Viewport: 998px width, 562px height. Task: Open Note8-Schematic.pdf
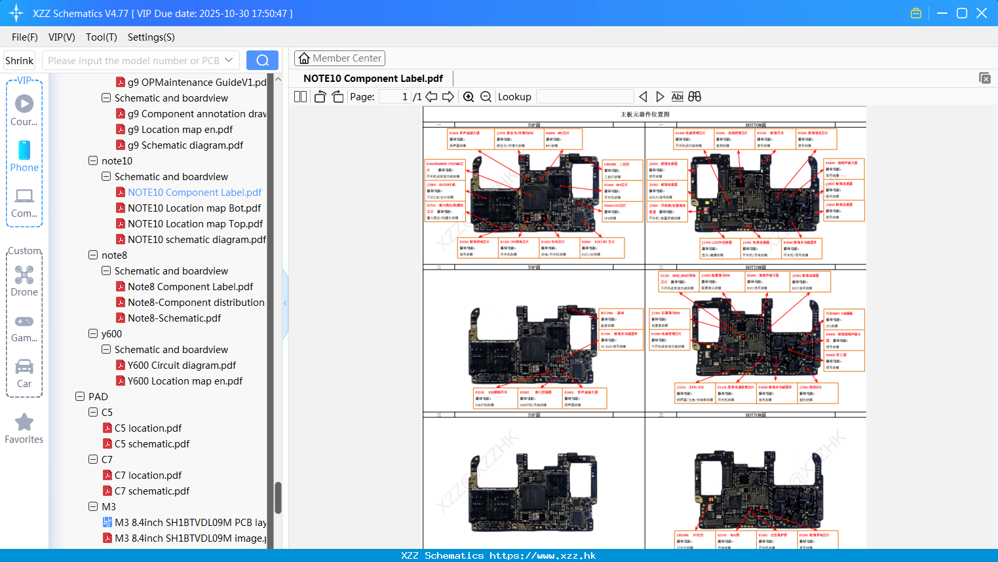(x=174, y=318)
